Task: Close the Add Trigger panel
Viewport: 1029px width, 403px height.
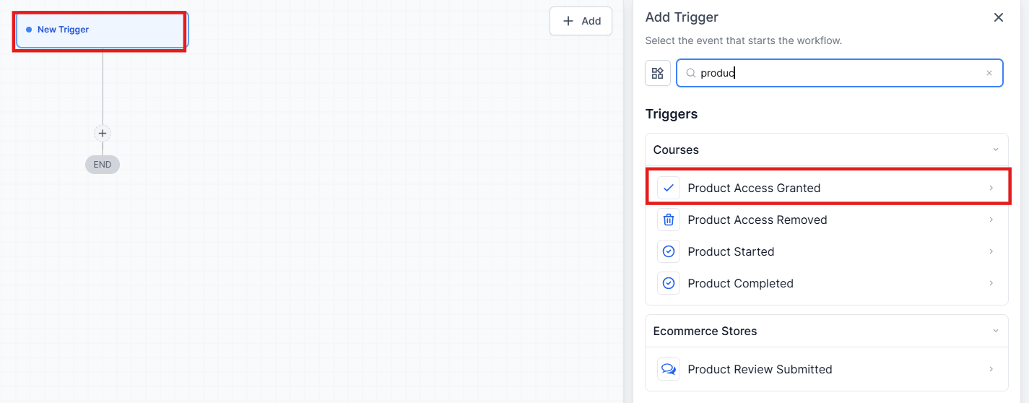Action: coord(998,17)
